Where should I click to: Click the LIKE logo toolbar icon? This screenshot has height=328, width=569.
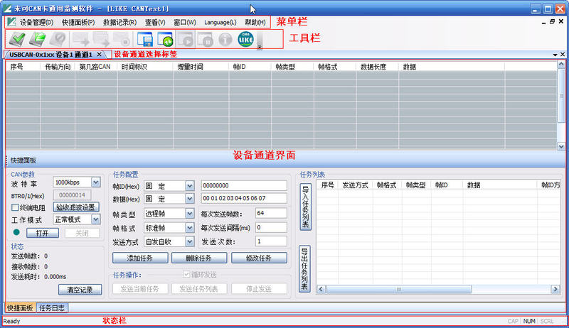(x=245, y=39)
